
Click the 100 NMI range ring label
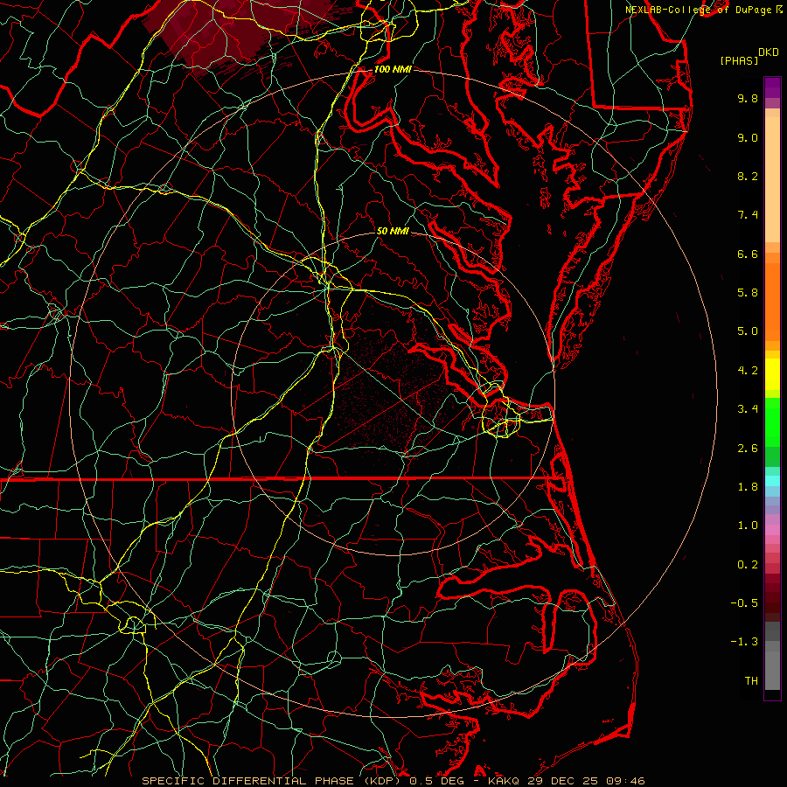tap(393, 69)
